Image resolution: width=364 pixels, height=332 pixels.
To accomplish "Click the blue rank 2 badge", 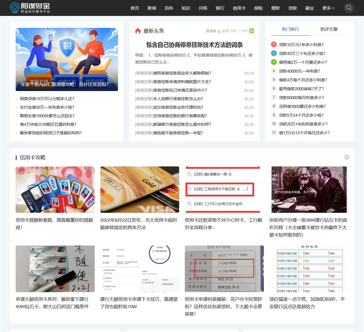I will pyautogui.click(x=274, y=53).
